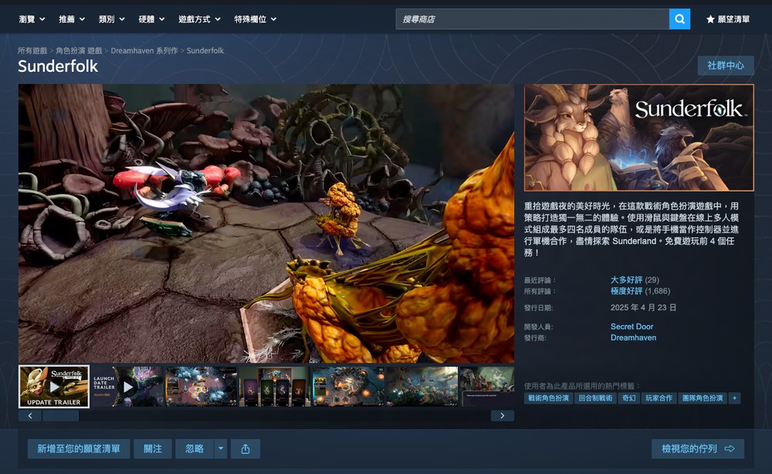This screenshot has height=474, width=772.
Task: Focus the 搜尋商店 search field
Action: 532,19
